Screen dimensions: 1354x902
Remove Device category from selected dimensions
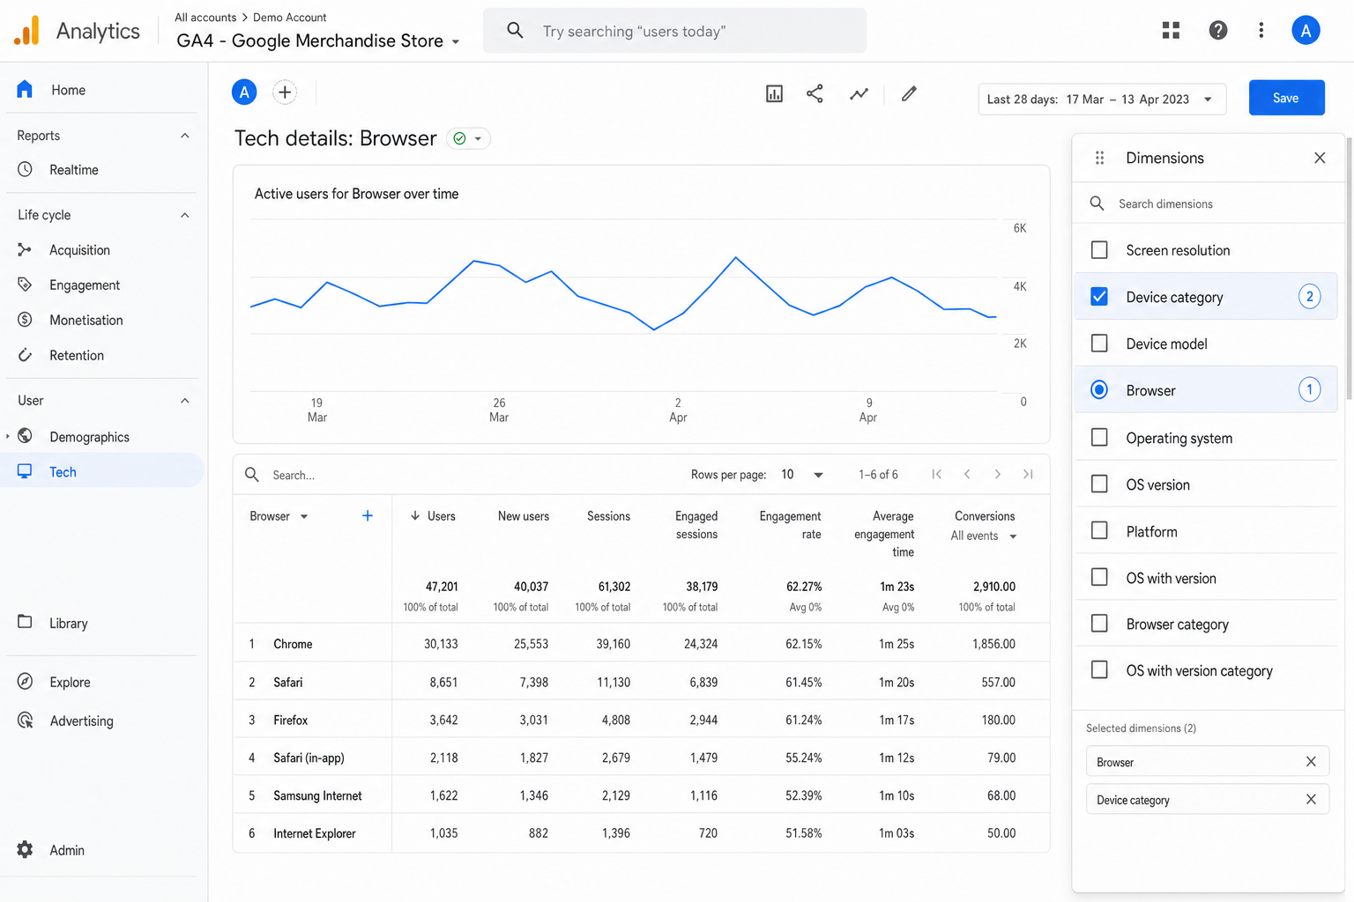1311,800
